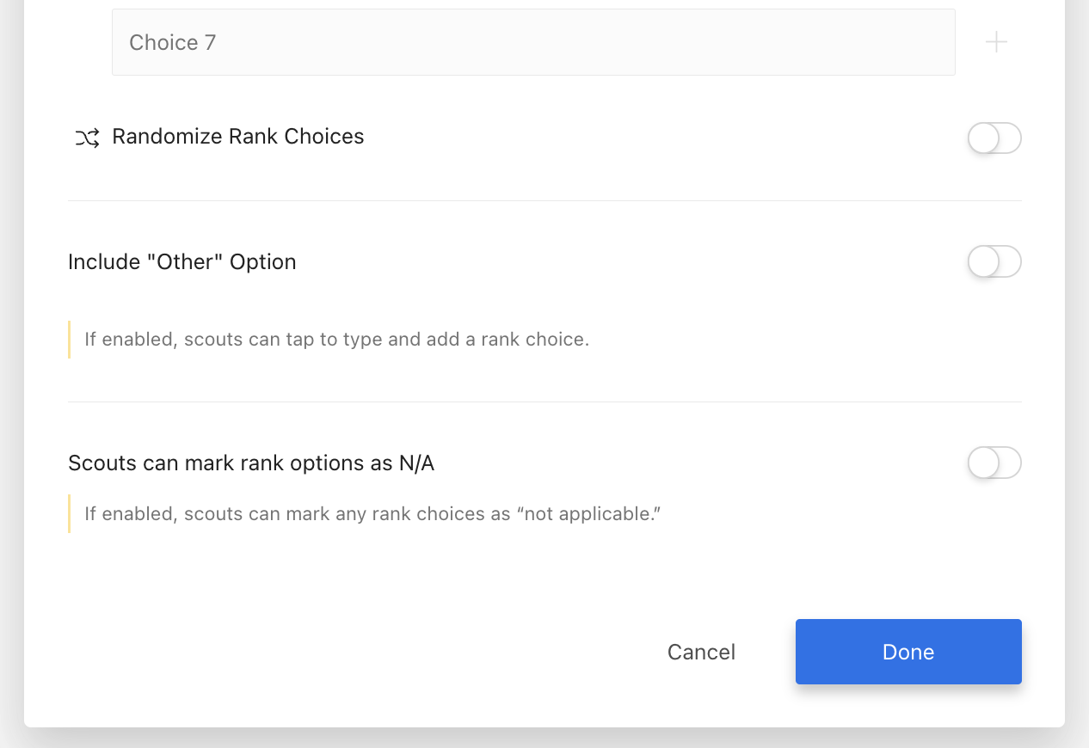Screen dimensions: 1089x748
Task: Cancel the rank question dialog
Action: (701, 653)
